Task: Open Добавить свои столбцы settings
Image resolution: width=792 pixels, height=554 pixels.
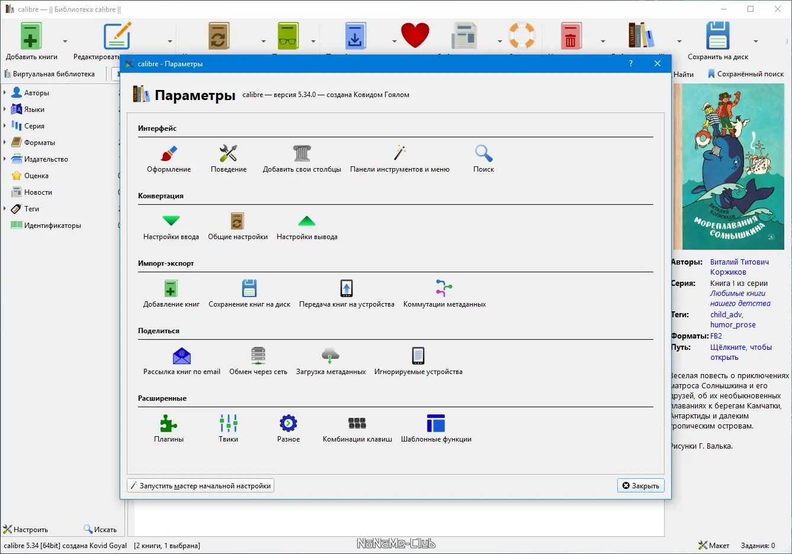Action: coord(302,159)
